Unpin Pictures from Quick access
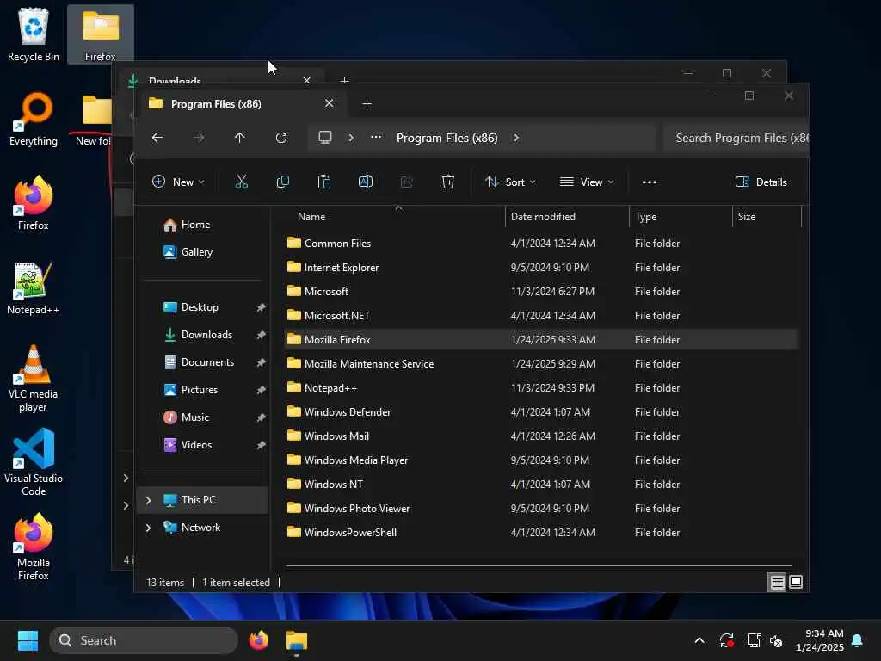The image size is (881, 661). pos(261,390)
